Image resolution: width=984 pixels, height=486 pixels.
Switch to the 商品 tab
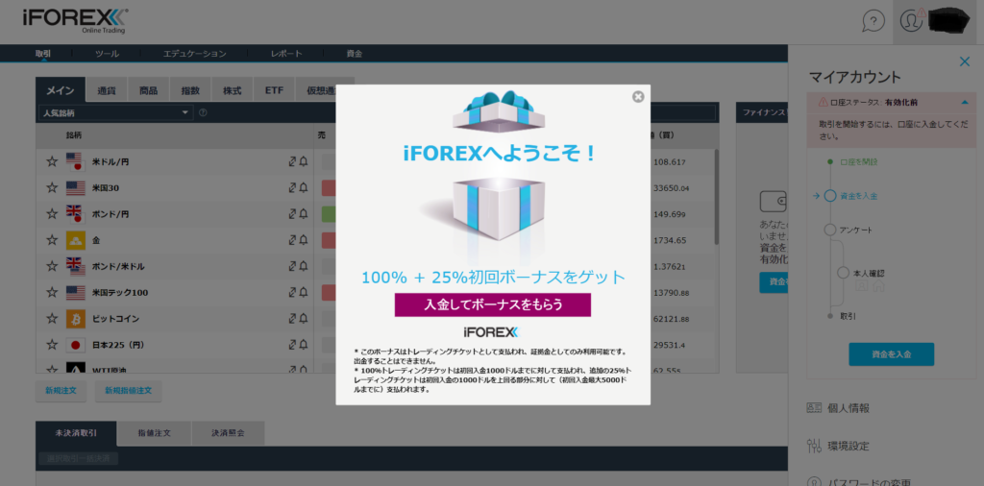(x=148, y=90)
